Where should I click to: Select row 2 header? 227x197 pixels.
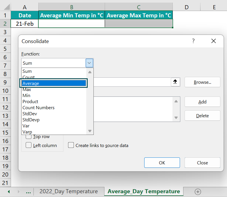(x=5, y=24)
